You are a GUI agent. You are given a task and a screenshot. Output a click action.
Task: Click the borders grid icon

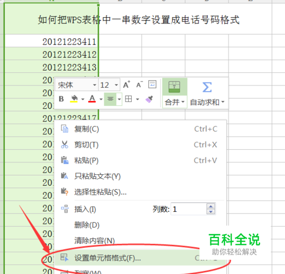pyautogui.click(x=128, y=99)
